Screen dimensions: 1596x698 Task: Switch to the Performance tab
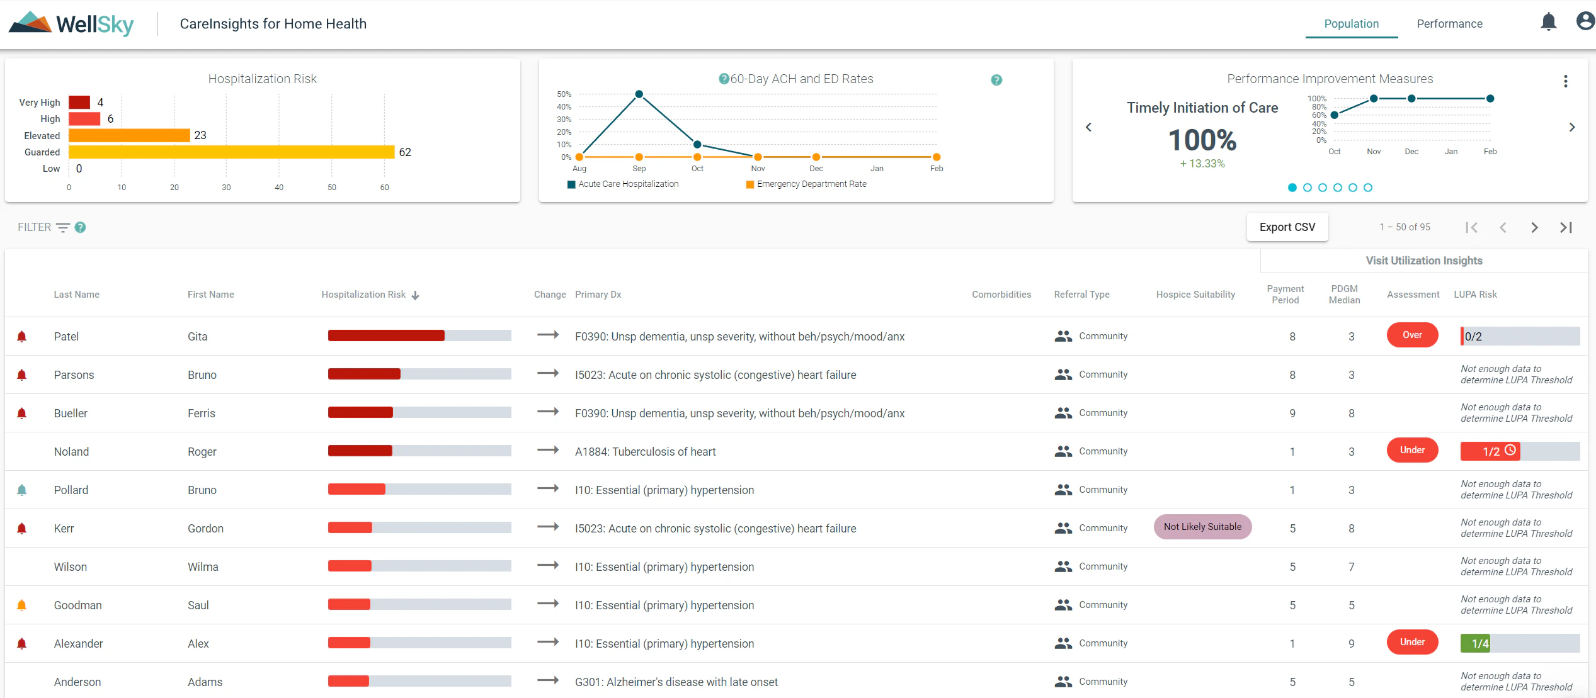1449,23
